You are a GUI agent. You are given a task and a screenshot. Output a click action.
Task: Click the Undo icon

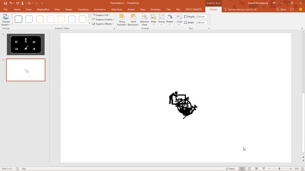click(11, 3)
